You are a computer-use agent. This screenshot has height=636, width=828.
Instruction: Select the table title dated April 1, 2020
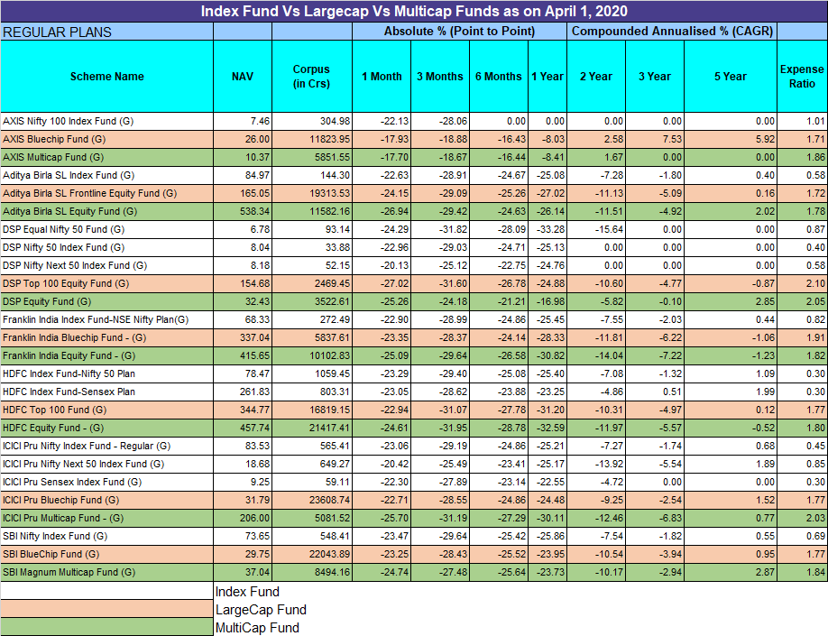click(x=414, y=11)
